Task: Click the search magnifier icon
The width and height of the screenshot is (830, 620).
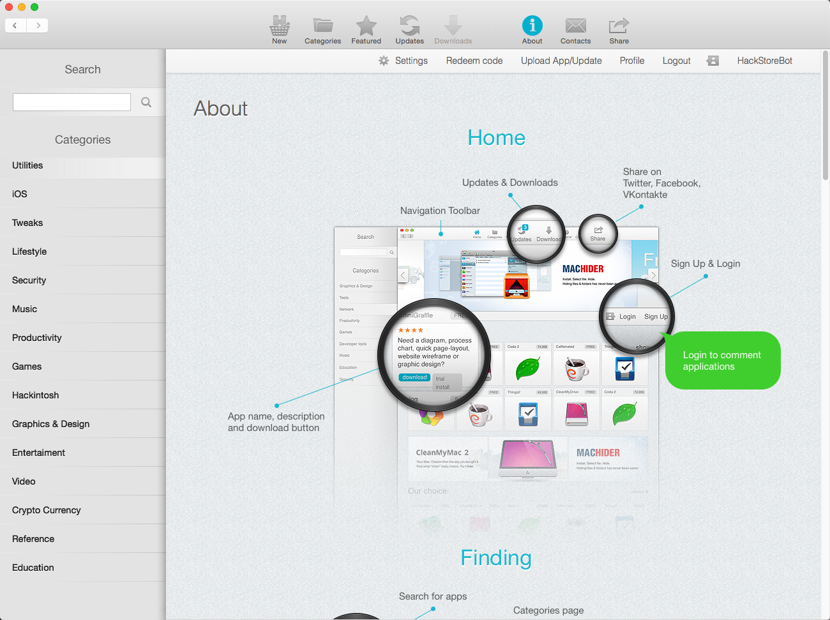Action: [146, 102]
